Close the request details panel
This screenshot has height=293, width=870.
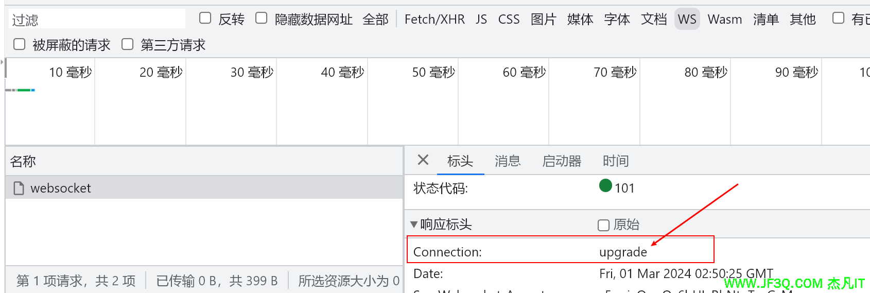[423, 160]
